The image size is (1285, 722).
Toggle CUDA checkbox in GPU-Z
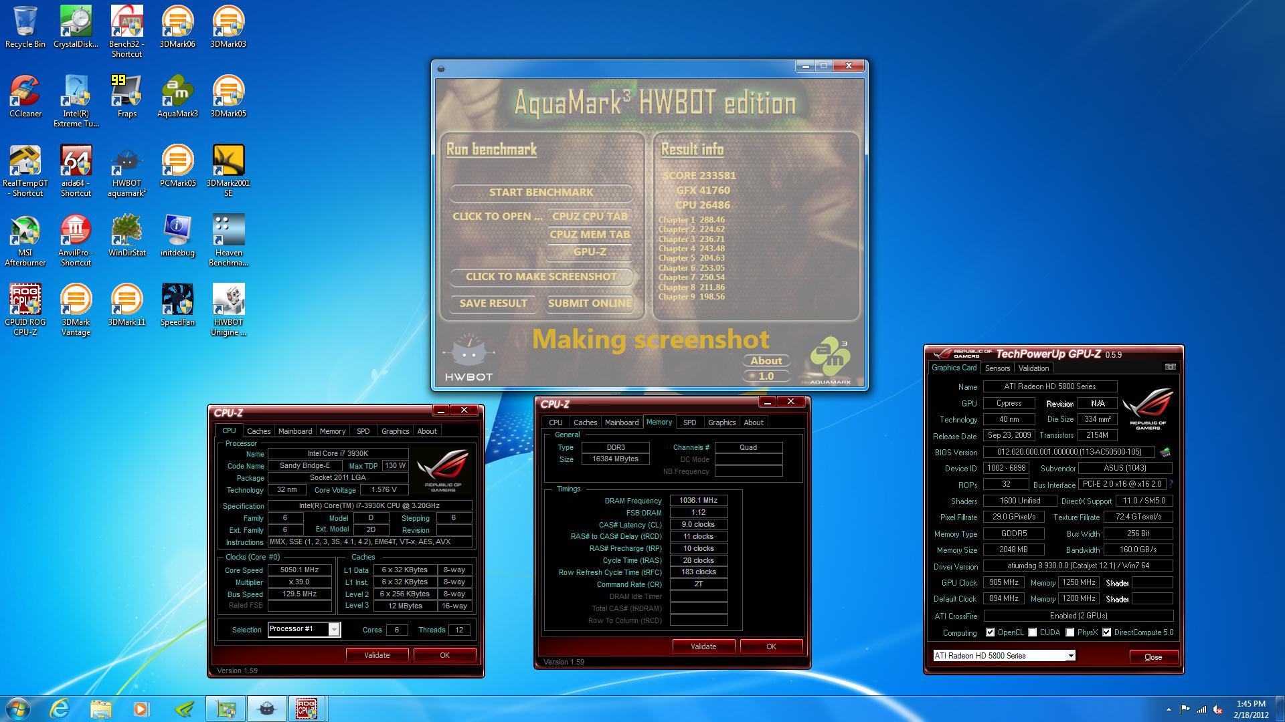click(1032, 632)
